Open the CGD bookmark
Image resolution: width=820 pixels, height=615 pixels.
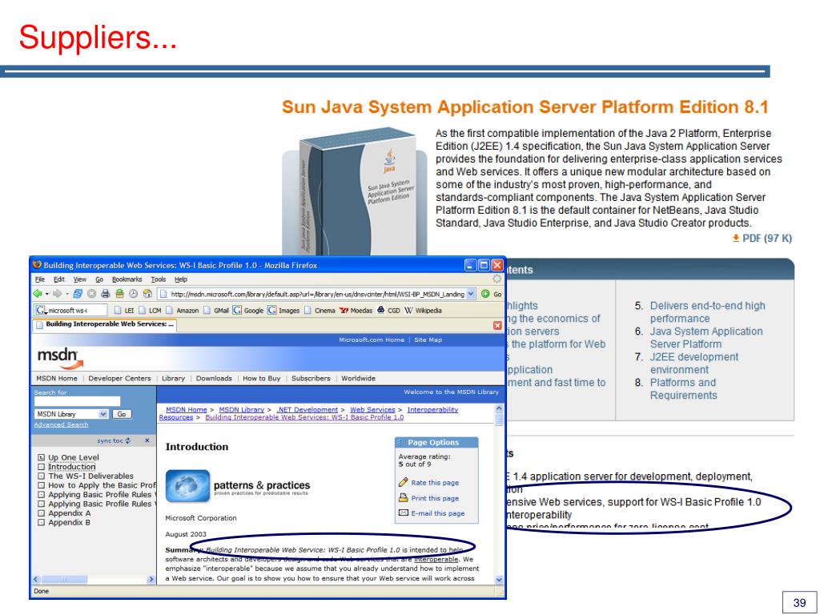pos(388,310)
